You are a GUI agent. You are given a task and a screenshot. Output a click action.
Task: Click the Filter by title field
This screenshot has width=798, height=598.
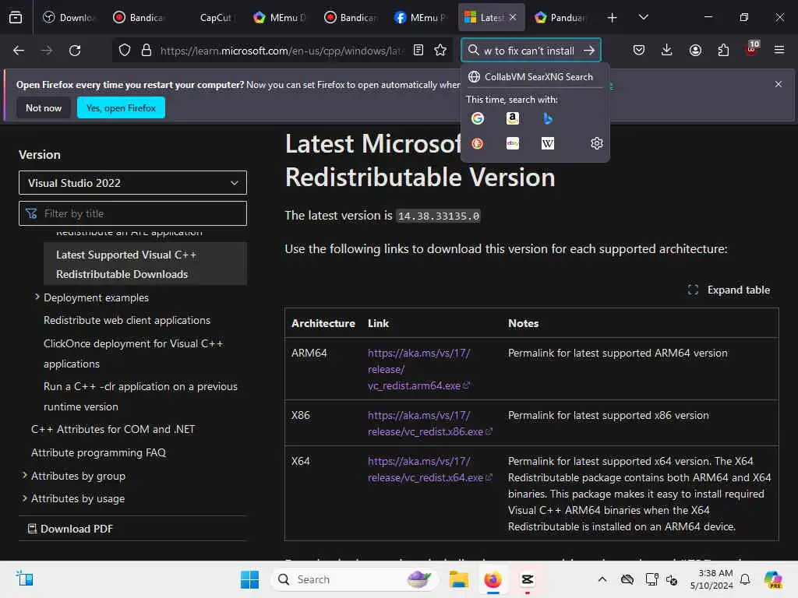click(x=132, y=213)
